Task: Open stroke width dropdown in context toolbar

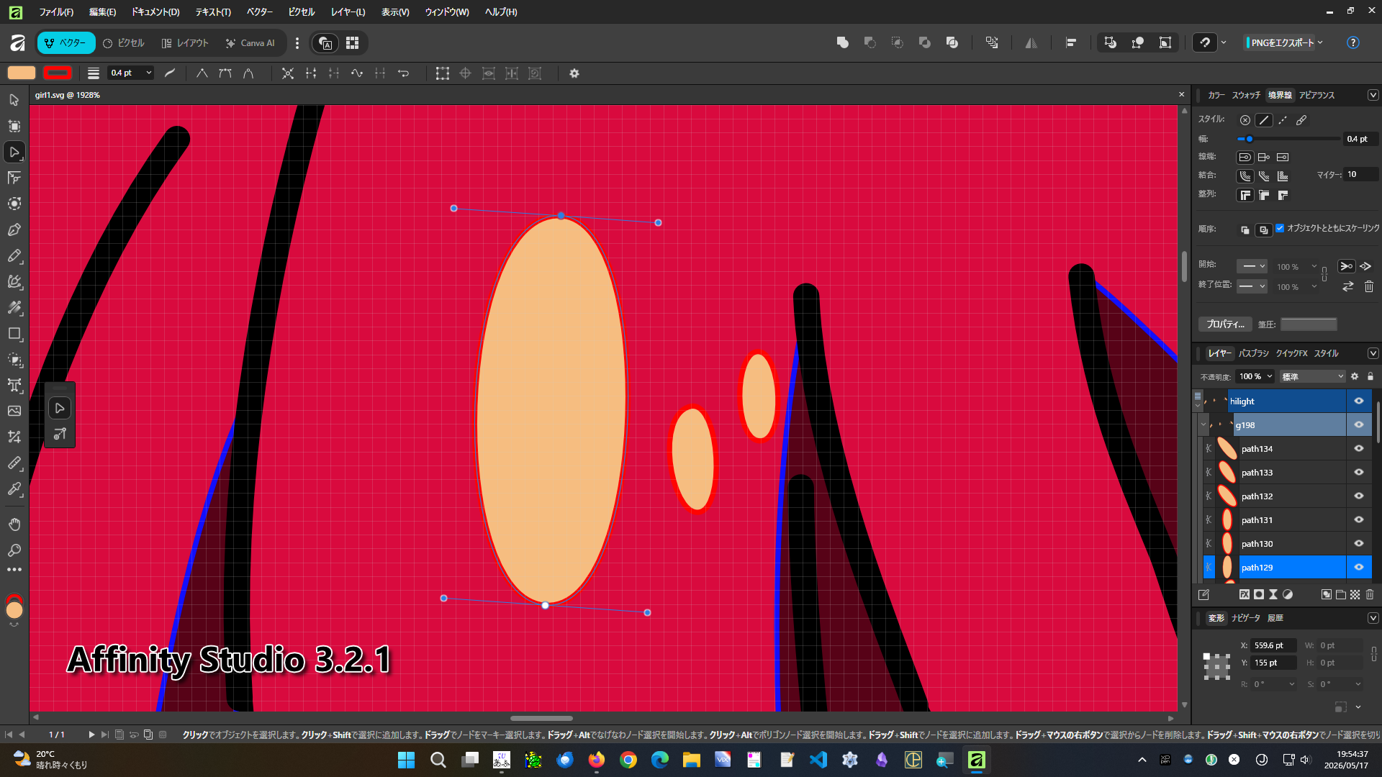Action: (148, 73)
